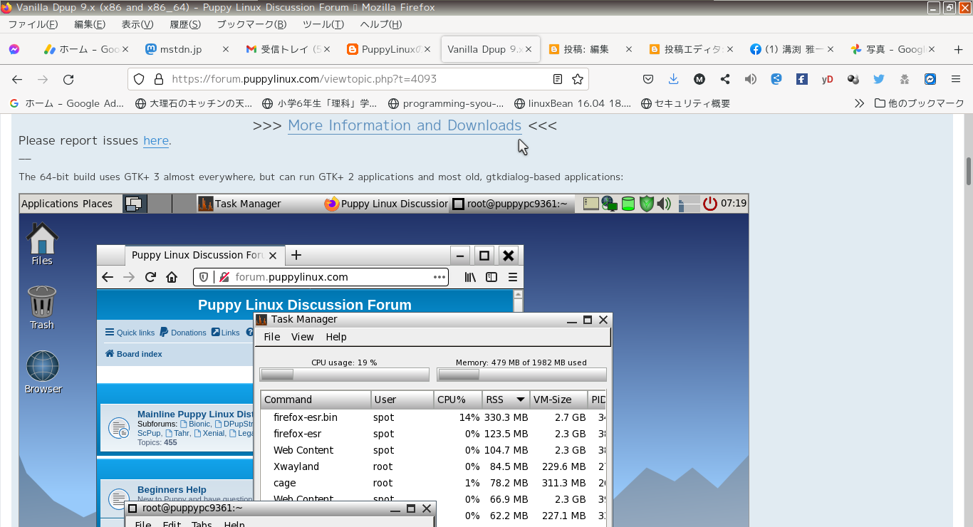Open the 大理石のキッチン bookmark
The image size is (973, 527).
pos(194,103)
